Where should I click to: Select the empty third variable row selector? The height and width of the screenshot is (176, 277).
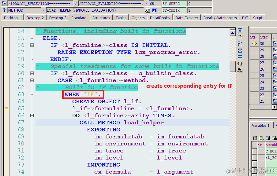click(x=254, y=164)
